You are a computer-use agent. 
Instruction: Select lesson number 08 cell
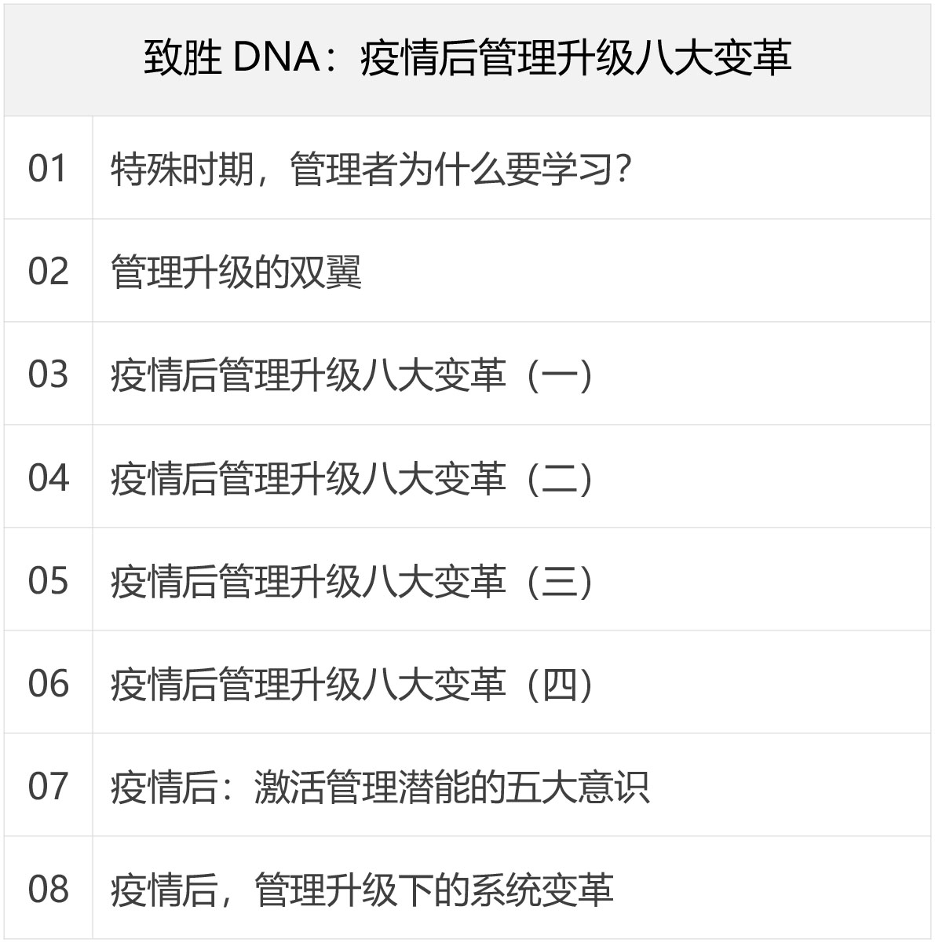tap(48, 889)
